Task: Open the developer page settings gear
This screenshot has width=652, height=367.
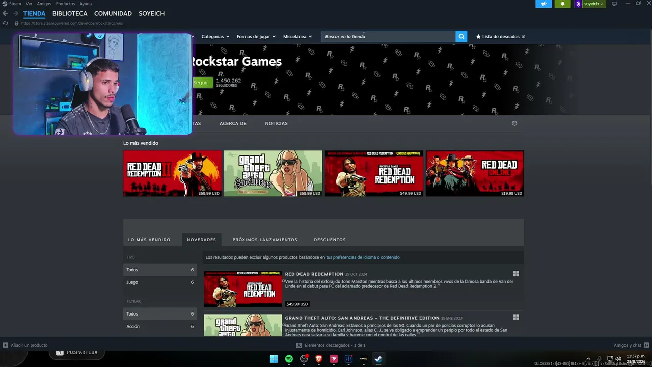Action: coord(514,123)
